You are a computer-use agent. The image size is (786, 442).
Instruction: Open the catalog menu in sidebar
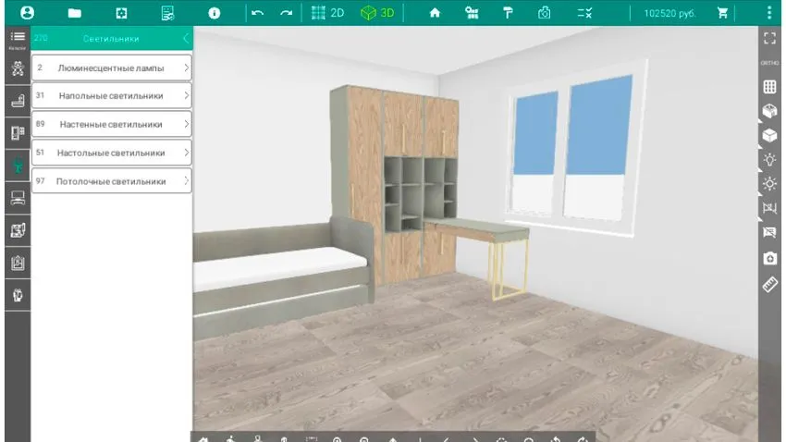[x=17, y=38]
